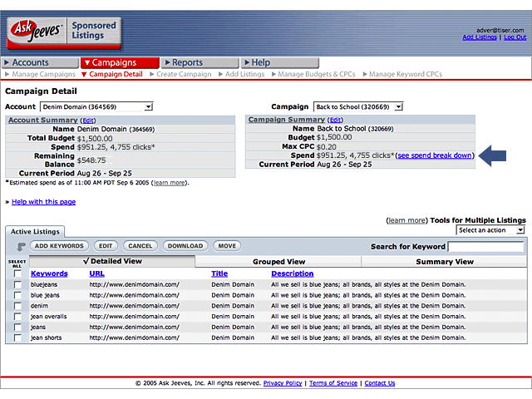
Task: Open the Account dropdown Denim Domain
Action: click(x=96, y=107)
